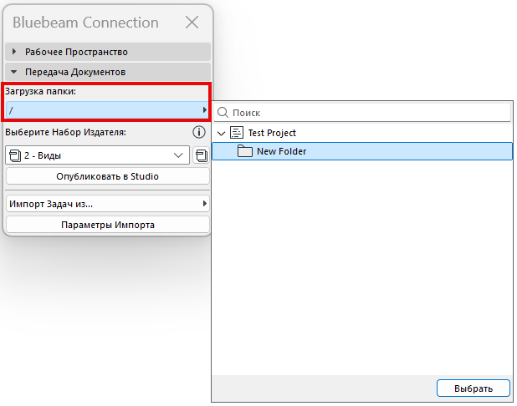Open the Загрузка папки path field
The width and height of the screenshot is (517, 406).
click(106, 110)
